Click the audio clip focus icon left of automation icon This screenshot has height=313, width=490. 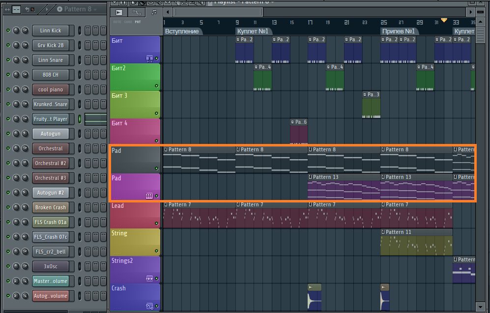119,12
